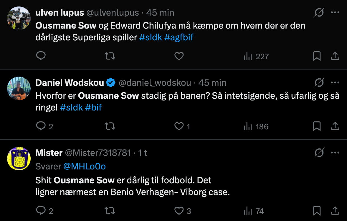Open the @MHLo0o mention link
347x221 pixels.
[85, 166]
